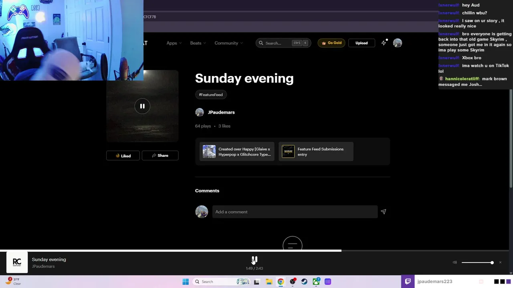The height and width of the screenshot is (288, 513).
Task: Click the Liked button to unlike track
Action: (123, 156)
